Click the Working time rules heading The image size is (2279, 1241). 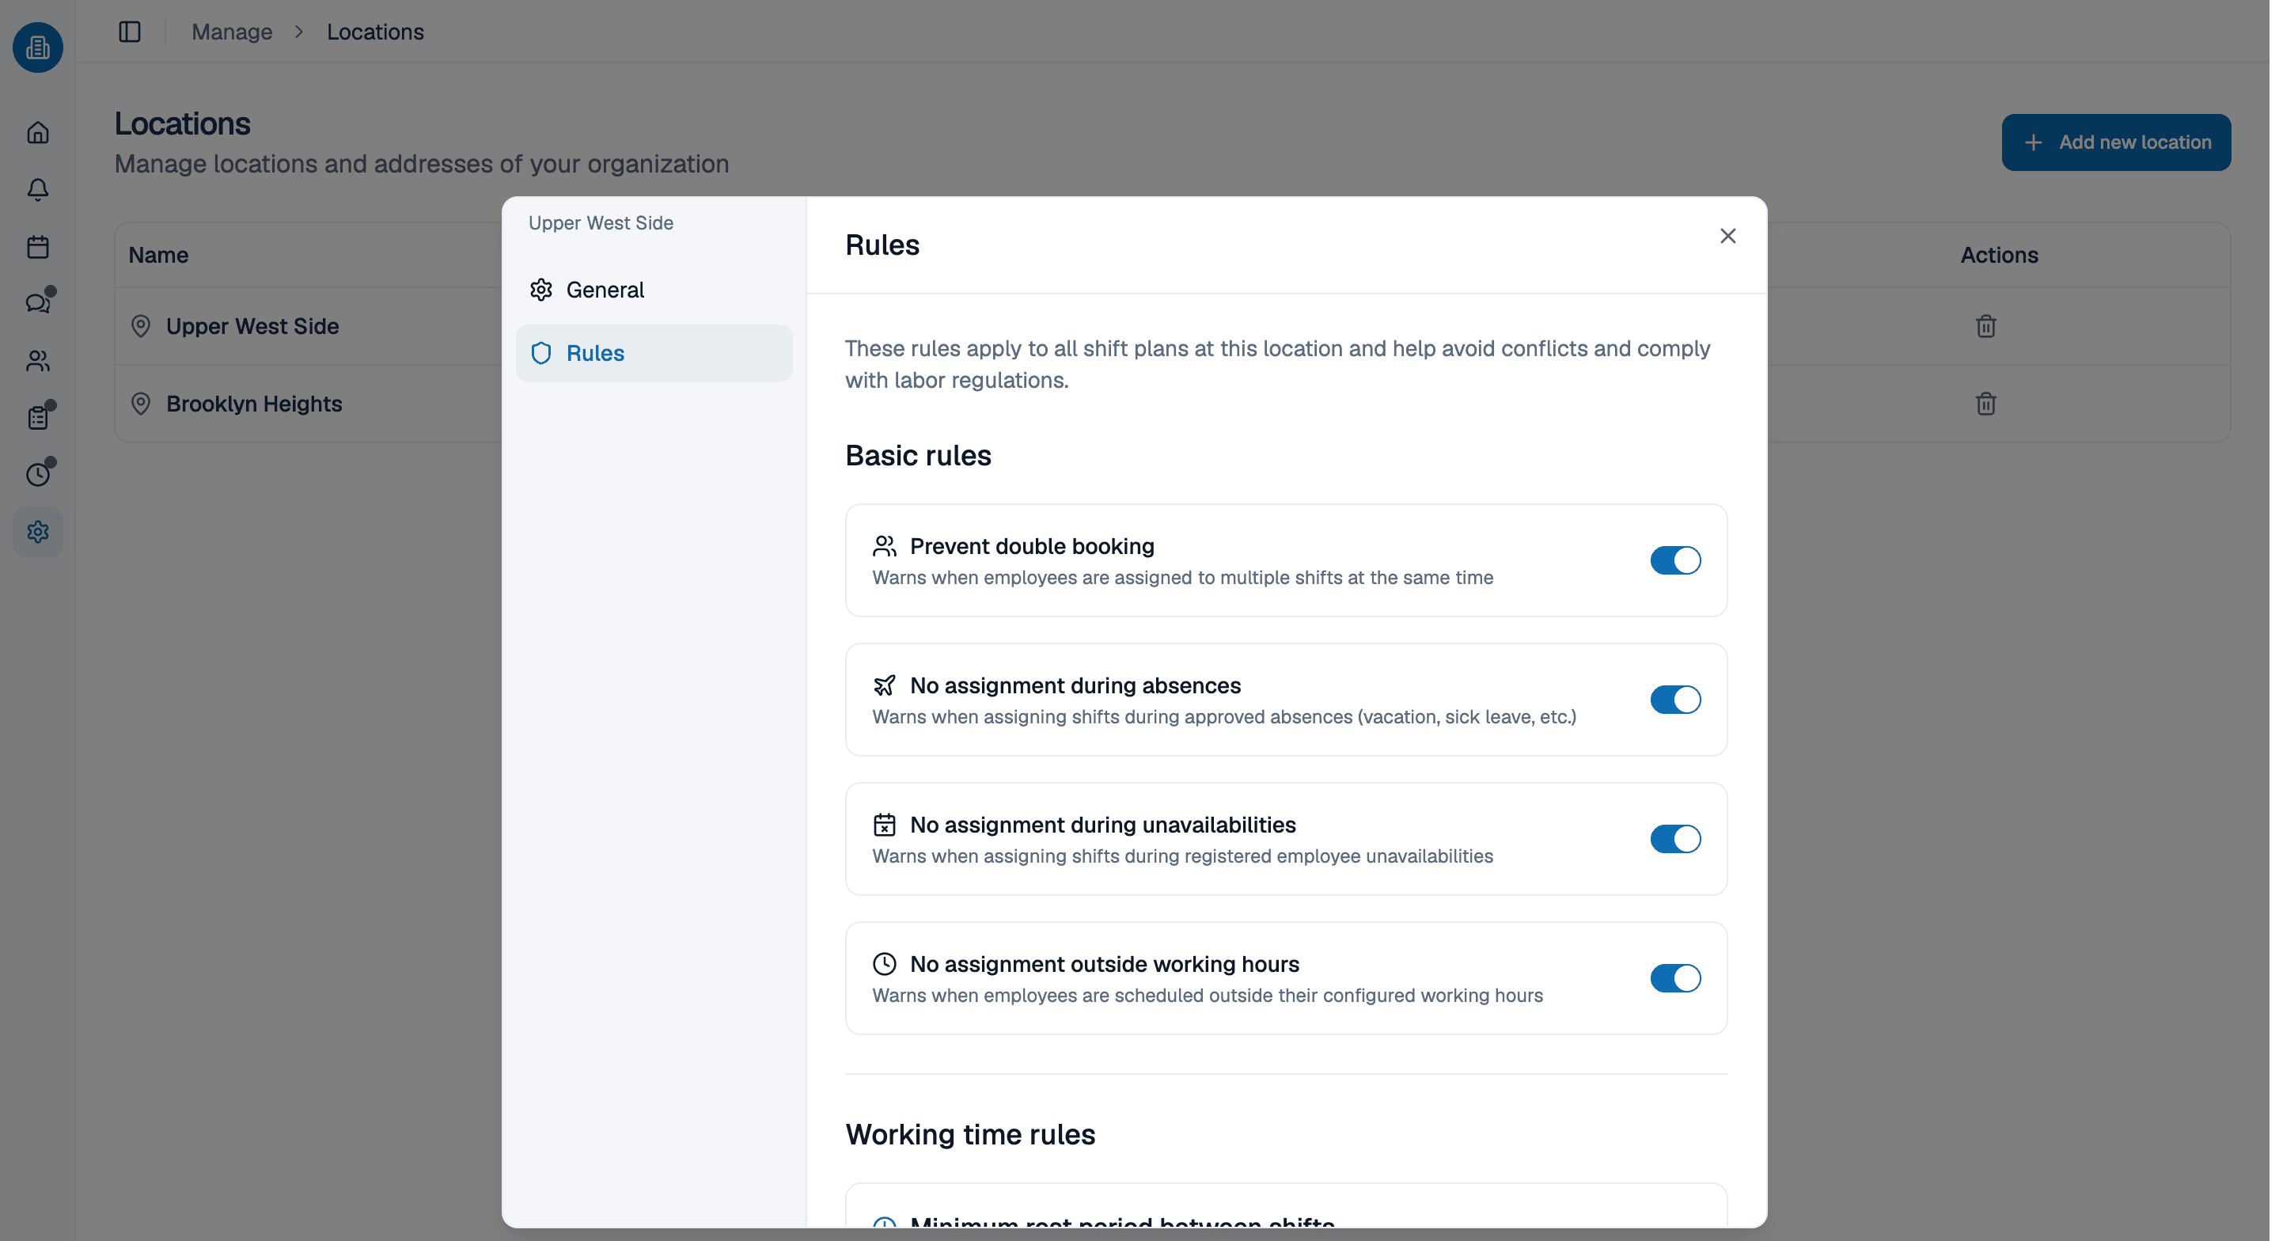[969, 1134]
